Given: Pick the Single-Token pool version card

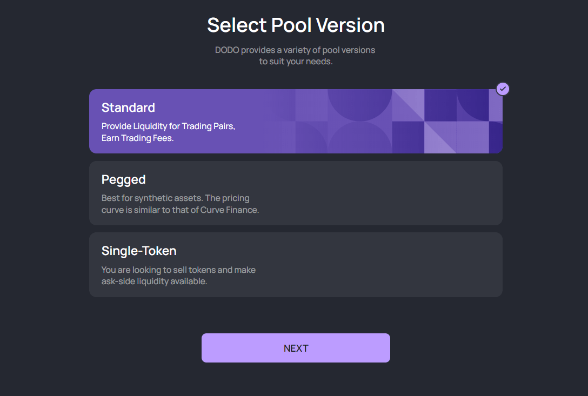Looking at the screenshot, I should pos(296,265).
